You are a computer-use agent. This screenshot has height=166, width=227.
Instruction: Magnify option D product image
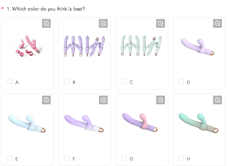pyautogui.click(x=218, y=23)
